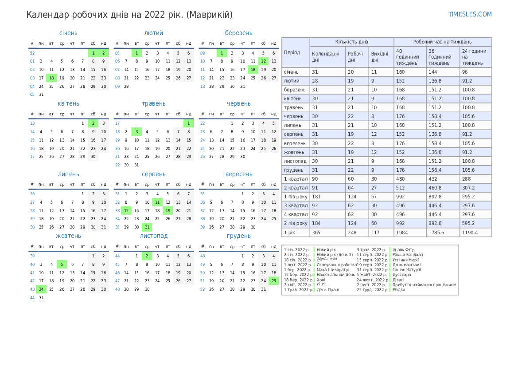Click the 'Маха Шиваратрі' legend entry
The width and height of the screenshot is (518, 367).
333,270
